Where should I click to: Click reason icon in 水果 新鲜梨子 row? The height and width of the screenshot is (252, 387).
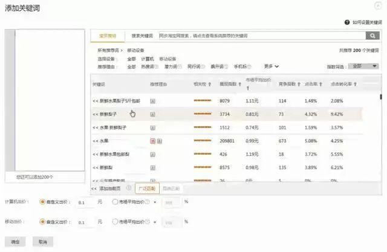tap(153, 128)
